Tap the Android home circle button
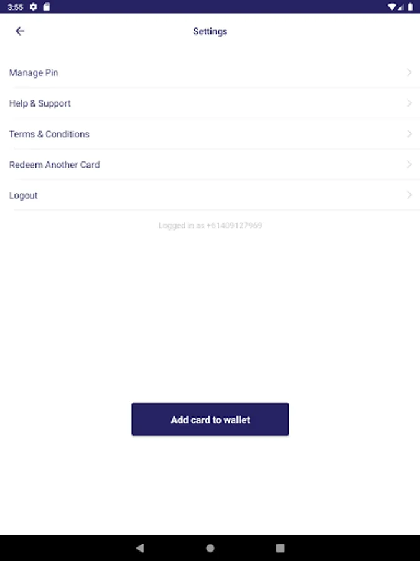 pos(210,548)
